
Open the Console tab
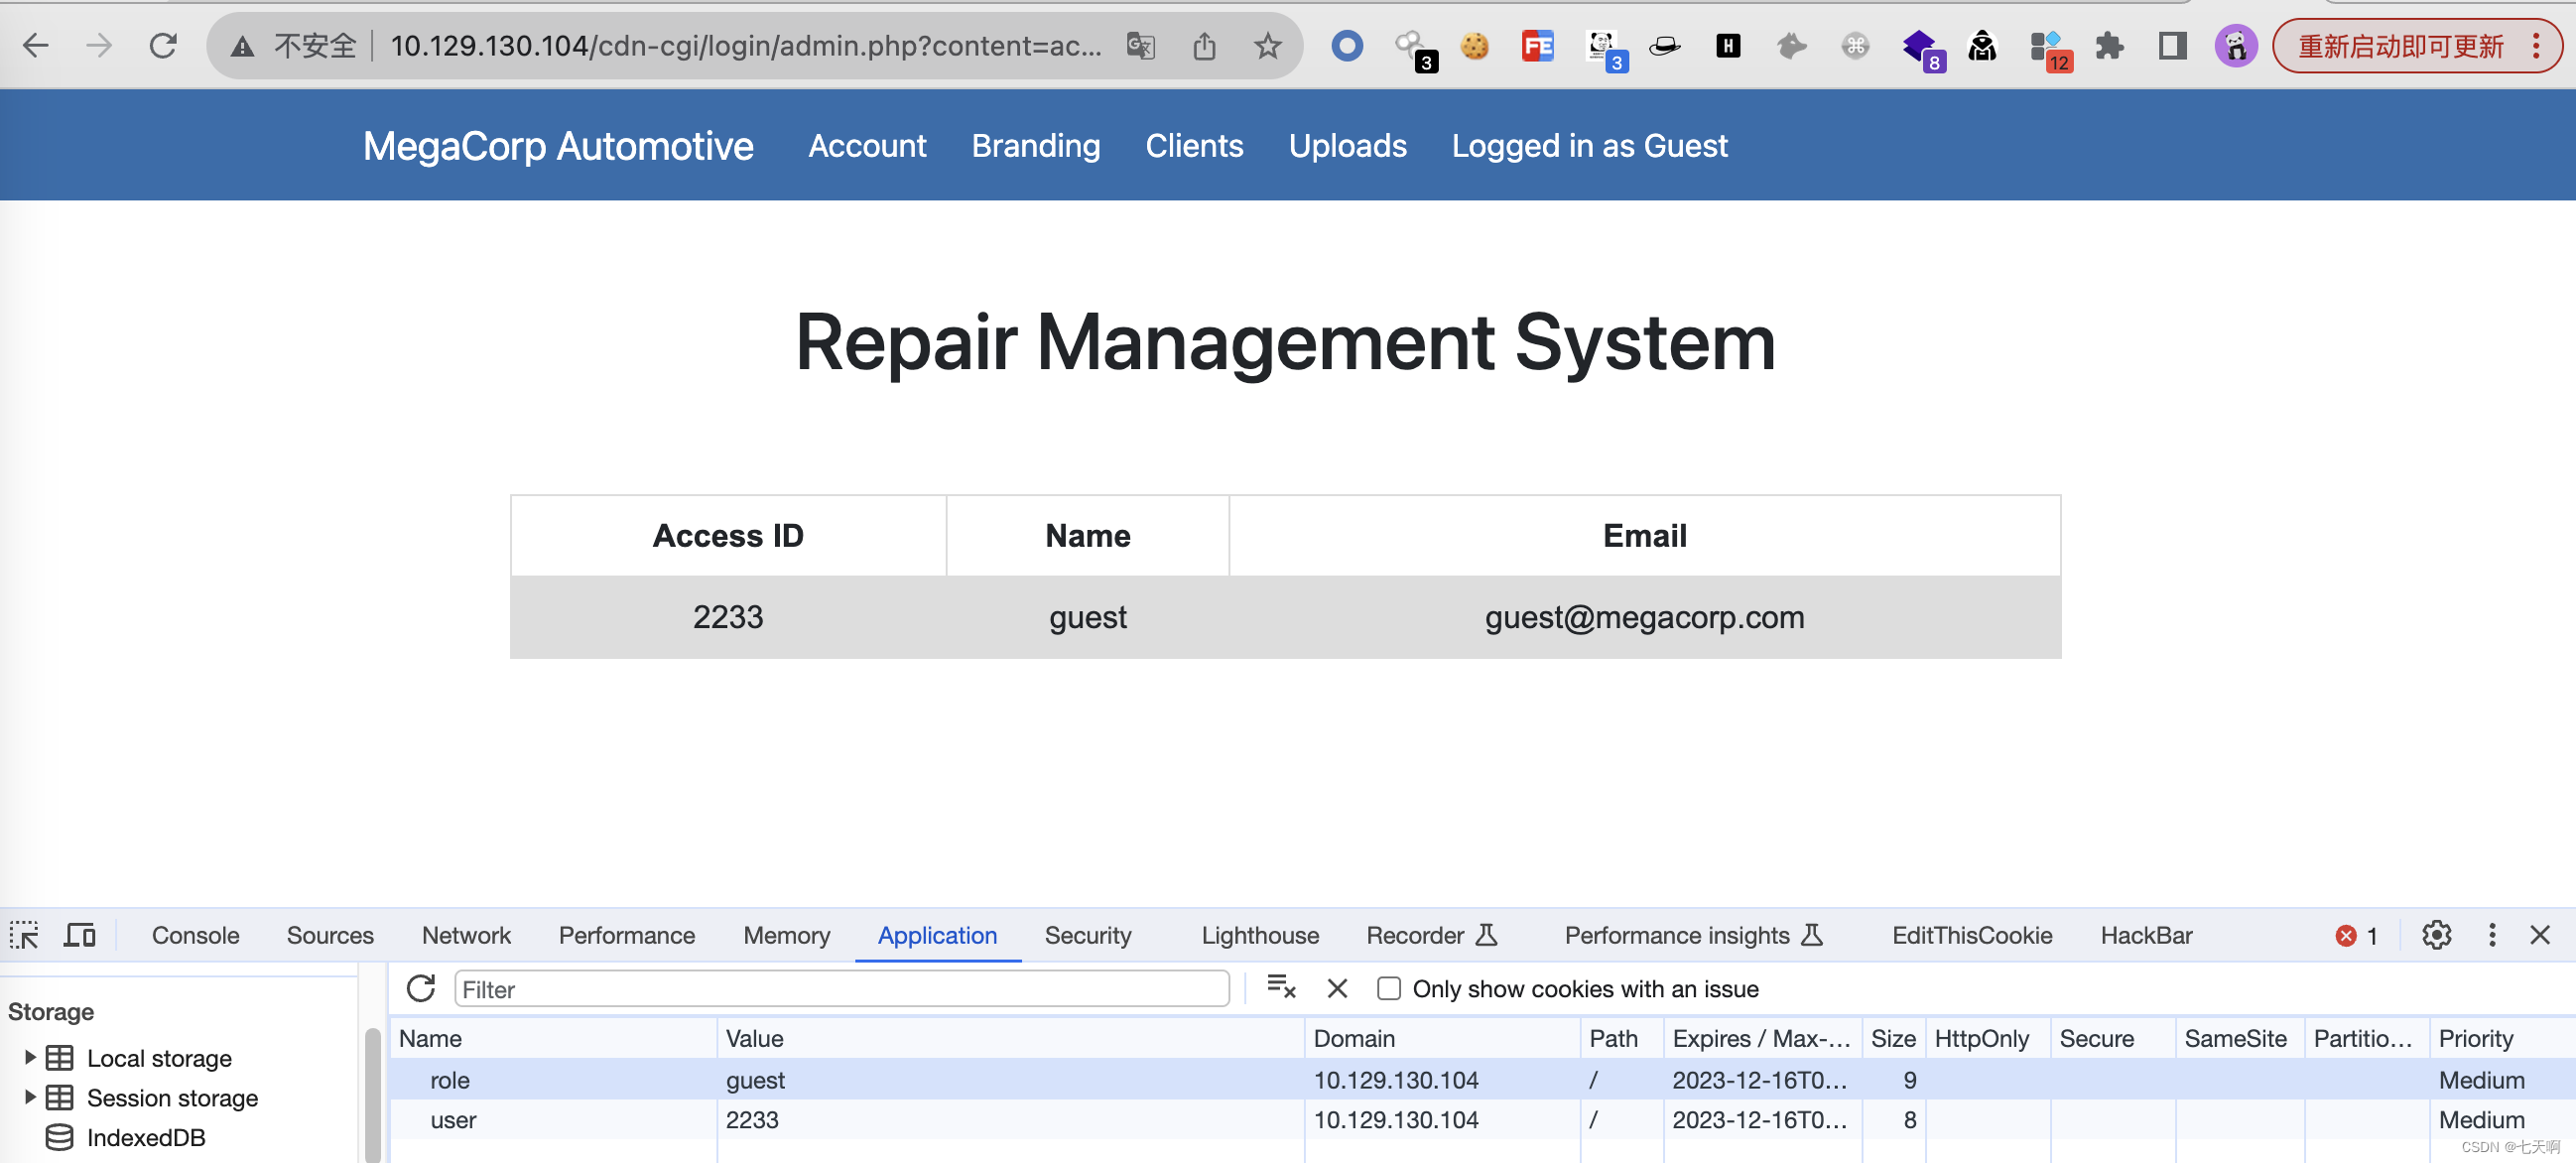(195, 935)
